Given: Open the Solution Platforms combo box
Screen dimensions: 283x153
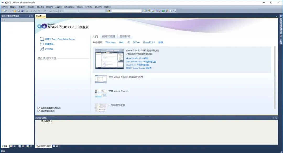Looking at the screenshot, I should [92, 11].
